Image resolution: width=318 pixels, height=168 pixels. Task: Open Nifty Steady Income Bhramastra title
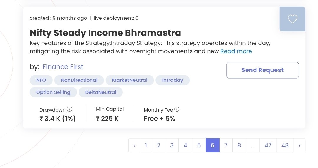(x=105, y=33)
